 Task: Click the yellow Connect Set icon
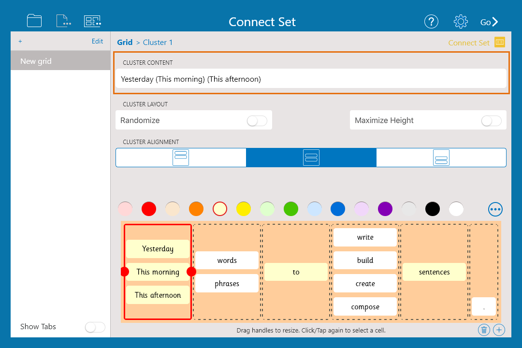[500, 43]
